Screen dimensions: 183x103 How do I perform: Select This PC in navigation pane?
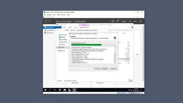tap(62, 47)
